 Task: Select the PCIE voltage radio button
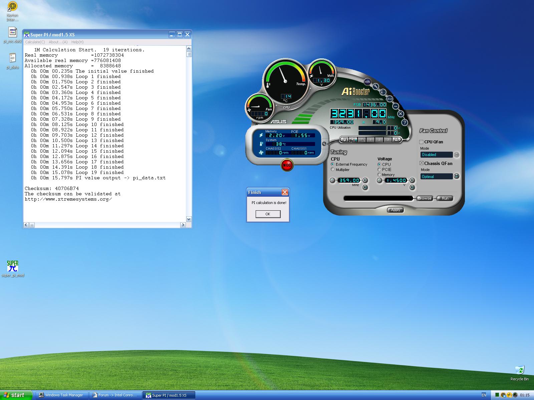[379, 169]
